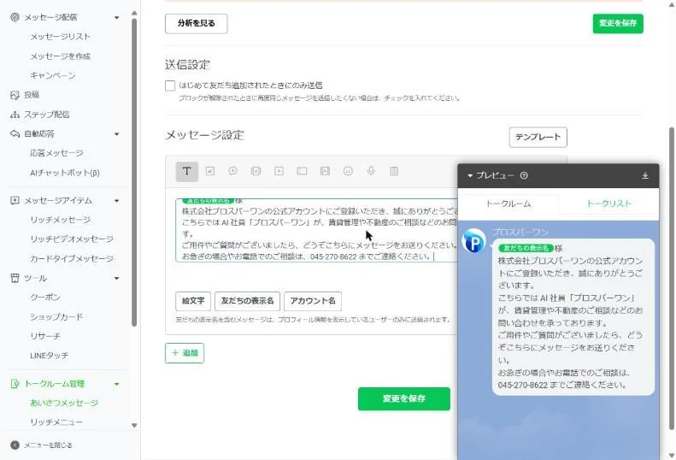
Task: Open ショップカード in the sidebar
Action: (x=56, y=316)
